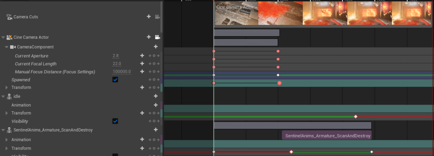Add keyframe for Current Aperture
434x156 pixels.
[142, 56]
